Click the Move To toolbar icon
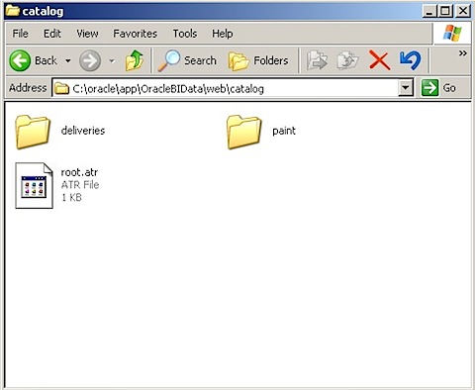475x390 pixels. [x=317, y=60]
